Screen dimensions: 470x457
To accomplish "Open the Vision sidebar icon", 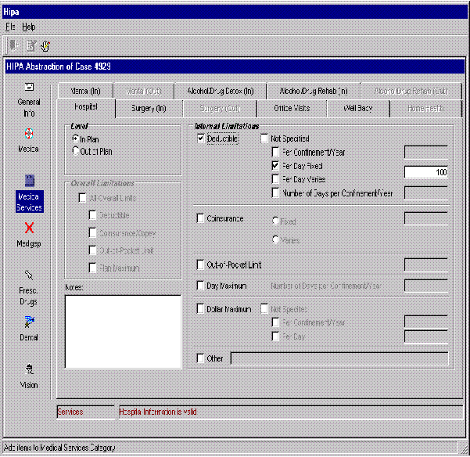I will (29, 369).
